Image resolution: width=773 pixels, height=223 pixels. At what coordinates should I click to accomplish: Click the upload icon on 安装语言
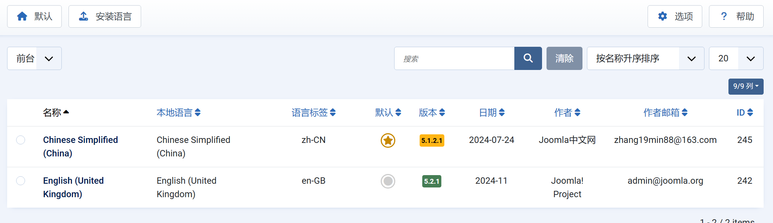click(83, 16)
